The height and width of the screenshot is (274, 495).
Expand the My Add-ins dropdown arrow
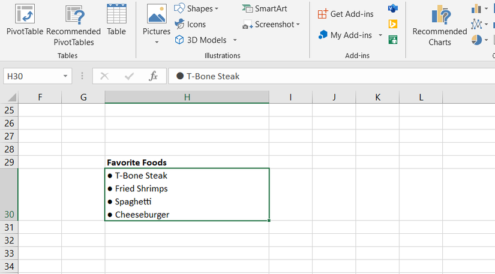pyautogui.click(x=380, y=35)
